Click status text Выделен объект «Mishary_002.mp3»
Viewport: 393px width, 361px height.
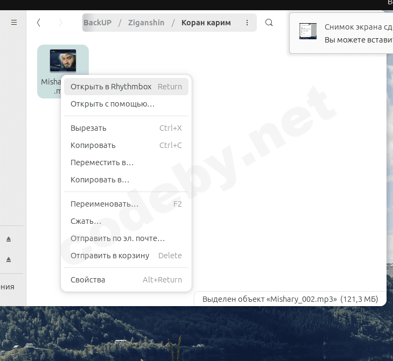pyautogui.click(x=290, y=299)
